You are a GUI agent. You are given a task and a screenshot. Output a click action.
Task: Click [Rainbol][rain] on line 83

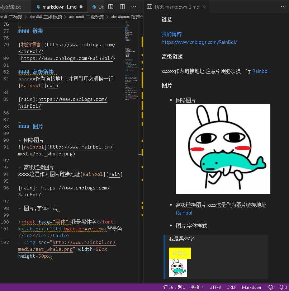(x=39, y=85)
